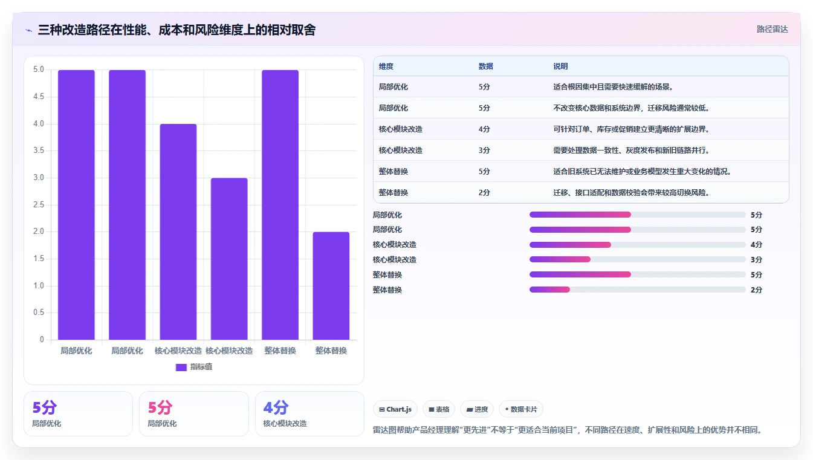
Task: Click the 维度 column header in the table
Action: (386, 66)
